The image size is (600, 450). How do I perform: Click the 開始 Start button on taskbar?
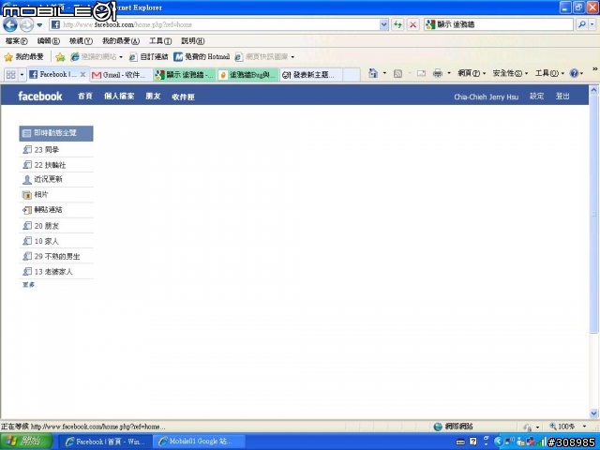(26, 442)
